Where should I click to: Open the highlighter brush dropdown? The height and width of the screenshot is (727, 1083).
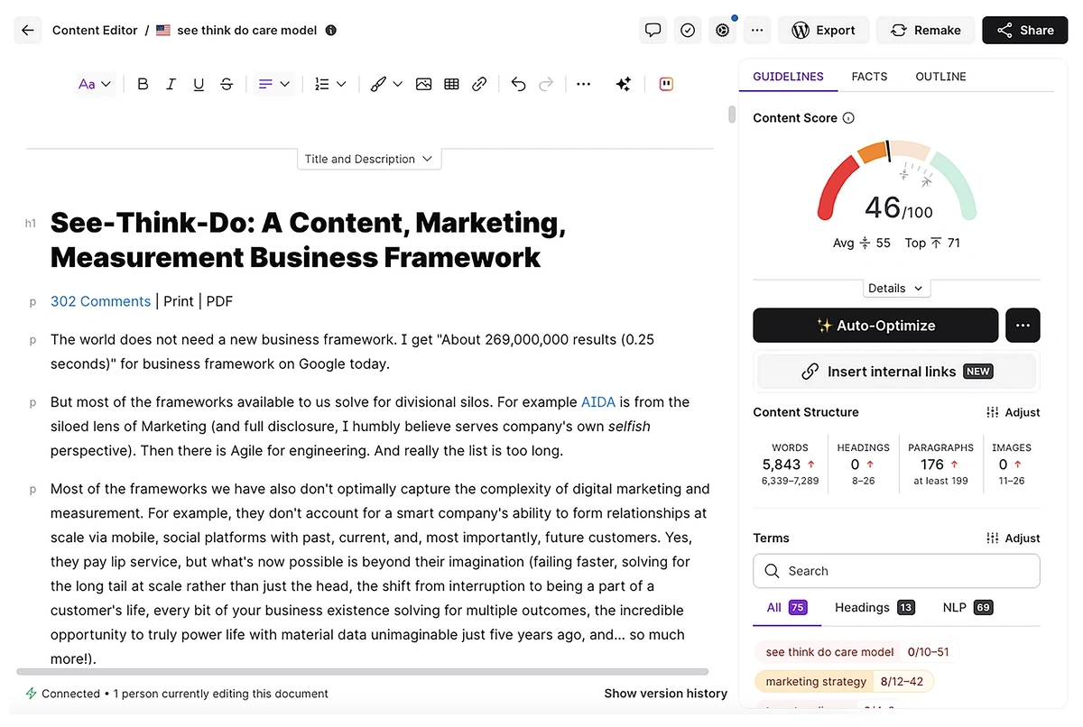tap(386, 84)
